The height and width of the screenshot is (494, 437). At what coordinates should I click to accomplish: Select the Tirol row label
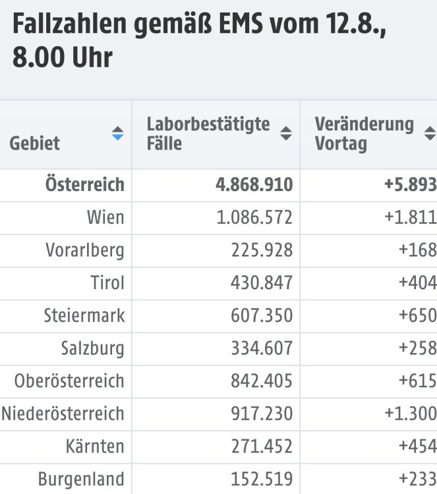pyautogui.click(x=107, y=283)
